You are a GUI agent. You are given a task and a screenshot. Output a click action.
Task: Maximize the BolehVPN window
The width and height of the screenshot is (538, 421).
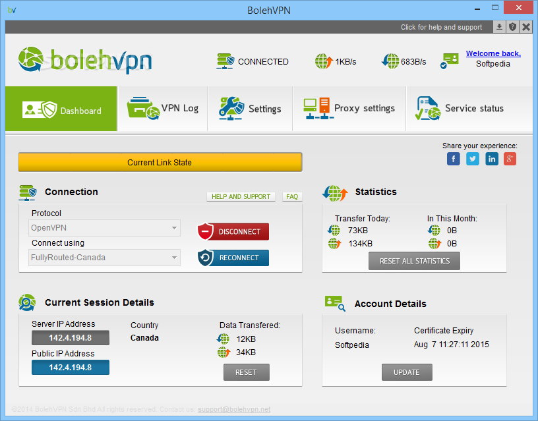point(494,7)
